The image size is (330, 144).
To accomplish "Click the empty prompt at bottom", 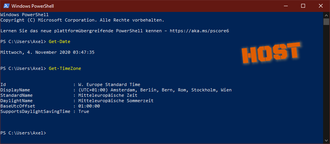I will pyautogui.click(x=23, y=133).
